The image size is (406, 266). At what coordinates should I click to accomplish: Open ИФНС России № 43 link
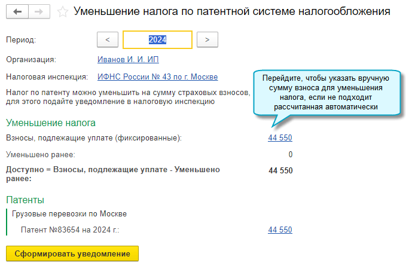pyautogui.click(x=157, y=77)
